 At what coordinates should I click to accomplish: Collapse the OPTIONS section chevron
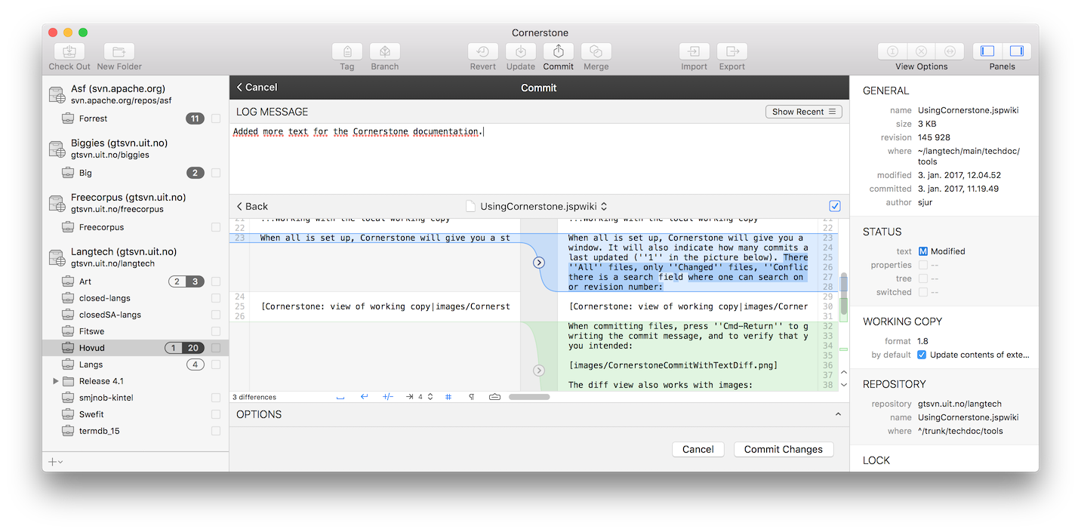coord(838,414)
